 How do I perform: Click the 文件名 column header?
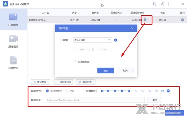pos(46,13)
